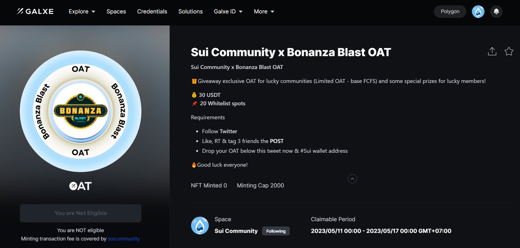Image resolution: width=520 pixels, height=248 pixels.
Task: Open the Twitter link in requirements
Action: click(228, 131)
